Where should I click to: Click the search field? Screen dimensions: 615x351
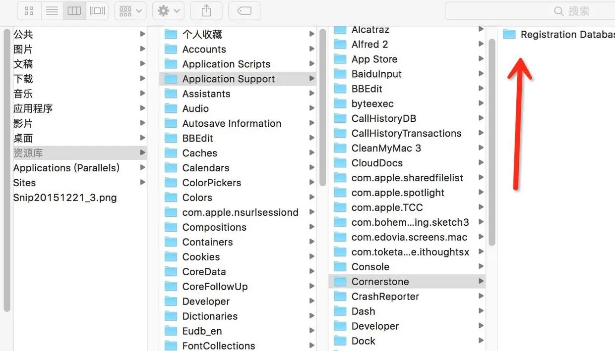pyautogui.click(x=530, y=10)
